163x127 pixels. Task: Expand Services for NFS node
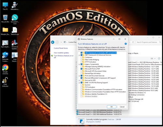[79, 80]
